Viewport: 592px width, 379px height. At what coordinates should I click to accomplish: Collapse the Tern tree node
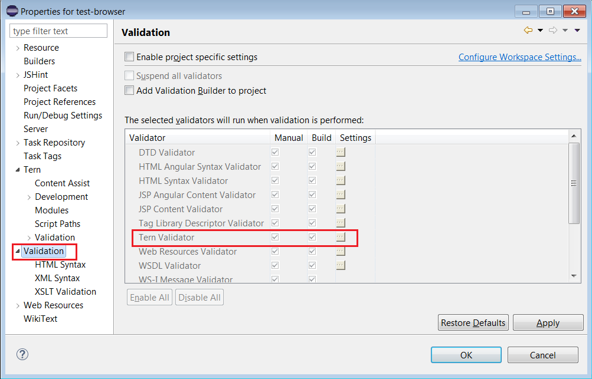17,169
